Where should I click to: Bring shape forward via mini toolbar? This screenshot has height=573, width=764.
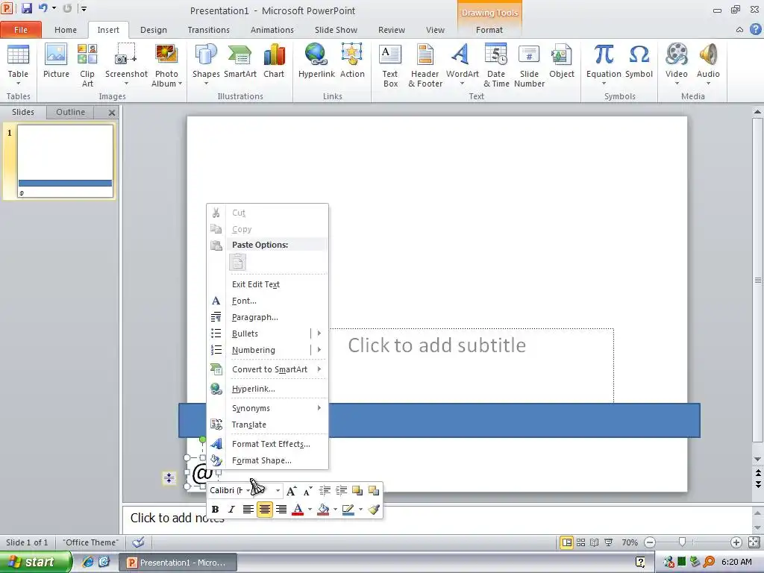tap(357, 491)
